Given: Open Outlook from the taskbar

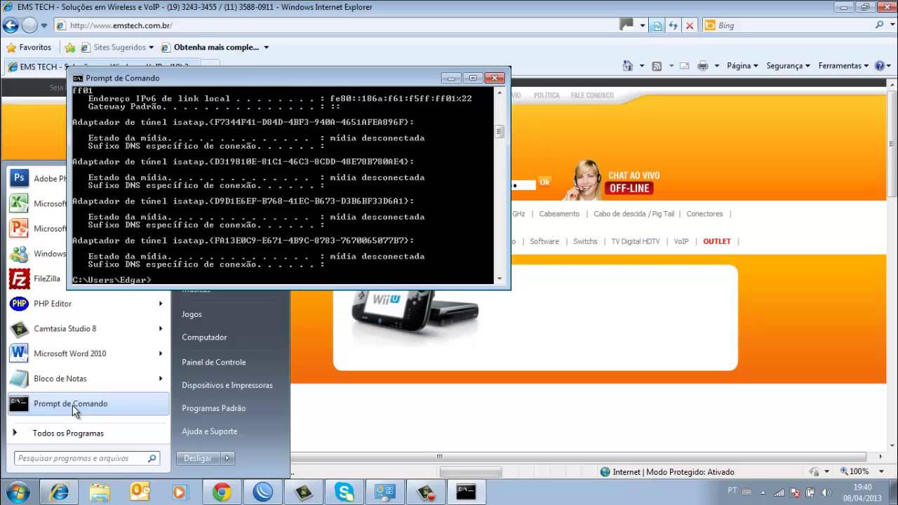Looking at the screenshot, I should pyautogui.click(x=140, y=492).
